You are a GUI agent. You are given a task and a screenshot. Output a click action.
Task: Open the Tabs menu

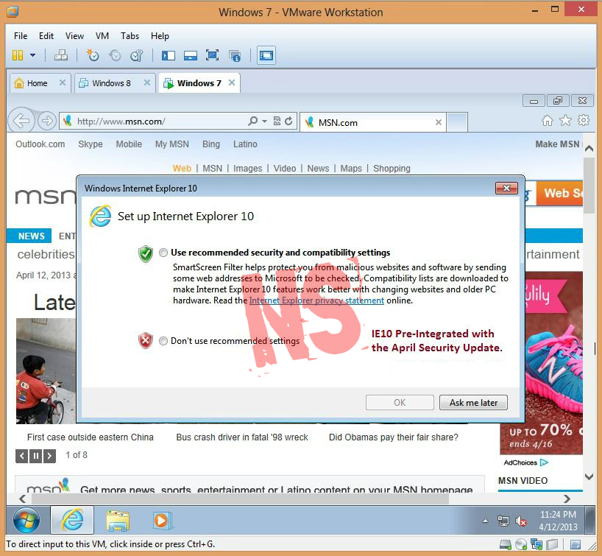[x=130, y=36]
